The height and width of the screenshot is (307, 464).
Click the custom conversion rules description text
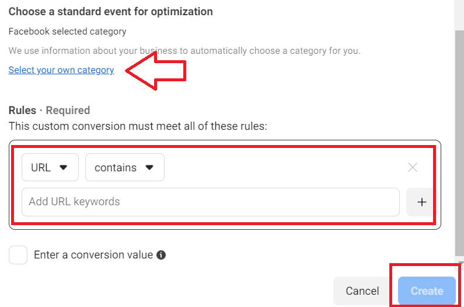(138, 126)
